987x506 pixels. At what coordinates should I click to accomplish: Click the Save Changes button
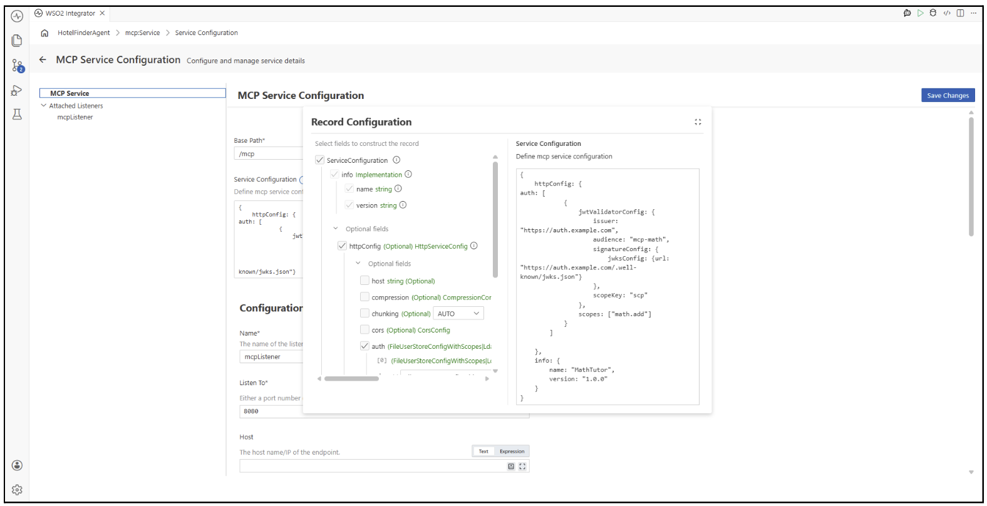tap(948, 95)
